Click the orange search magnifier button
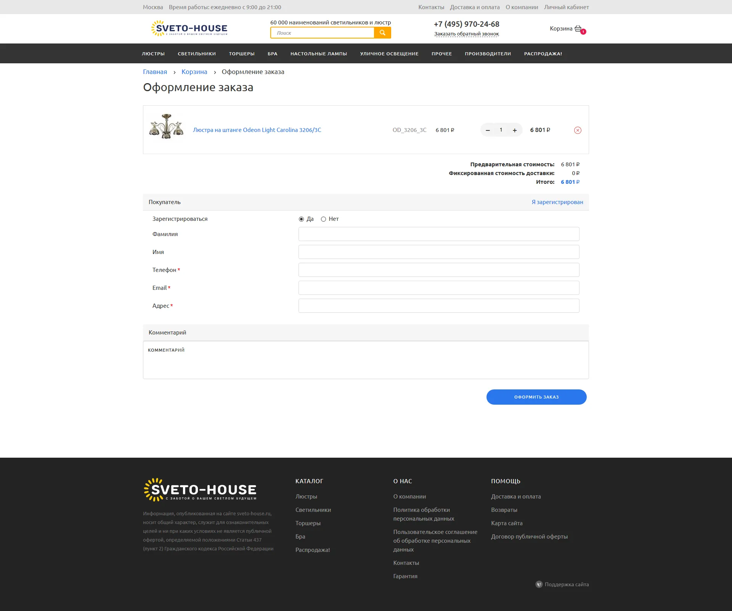 382,33
